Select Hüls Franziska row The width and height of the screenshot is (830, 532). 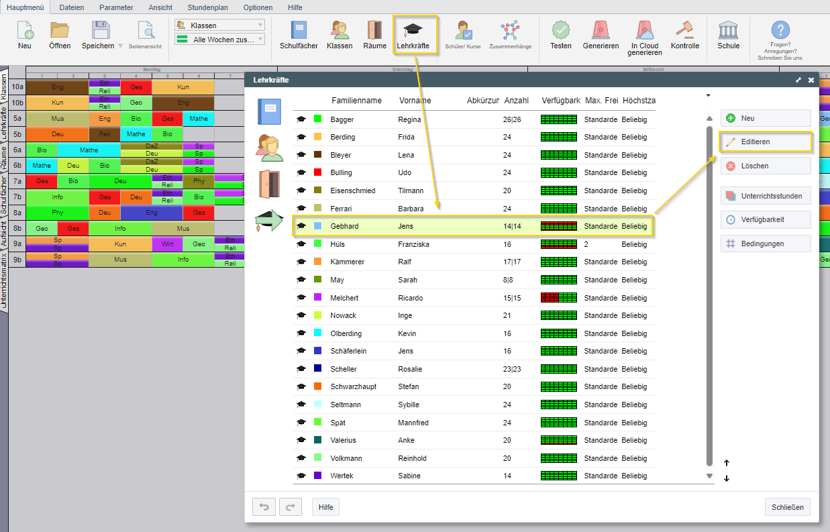474,244
